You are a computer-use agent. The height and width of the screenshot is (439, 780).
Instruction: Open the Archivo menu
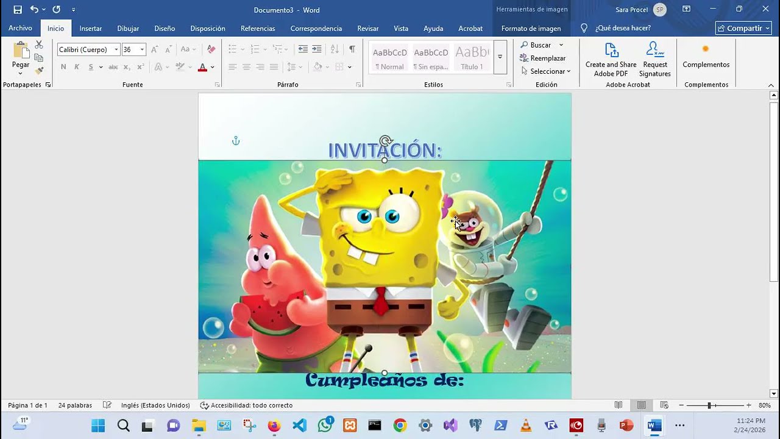coord(20,28)
